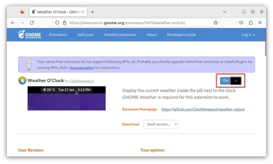The height and width of the screenshot is (164, 273).
Task: Click the Extension Homepage label
Action: tap(140, 109)
